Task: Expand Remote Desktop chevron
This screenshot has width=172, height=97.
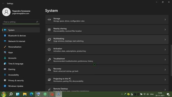Action: pos(165,90)
